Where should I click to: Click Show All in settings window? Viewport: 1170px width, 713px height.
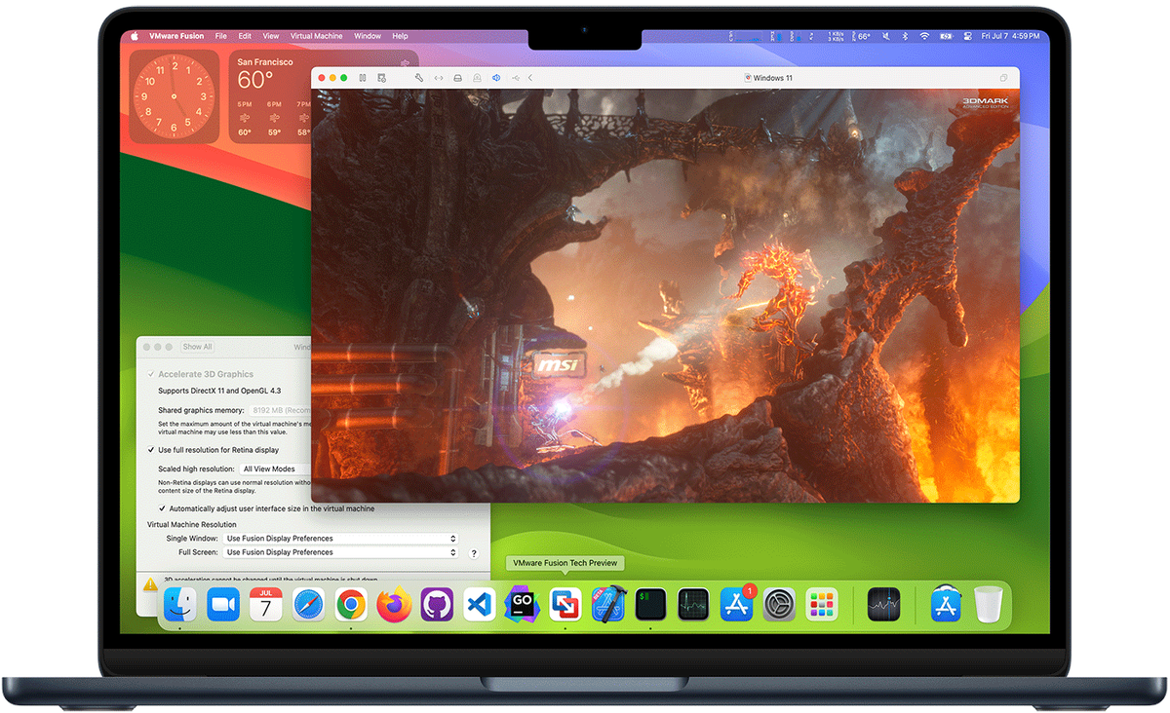click(197, 347)
